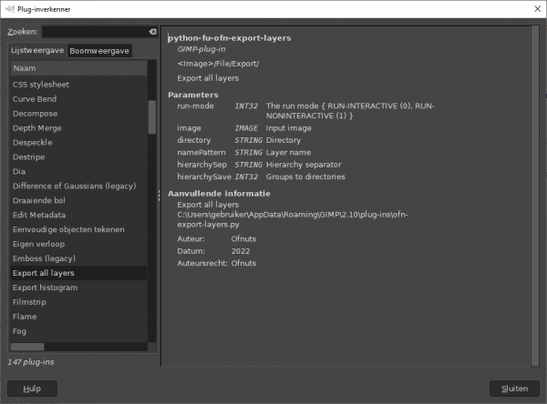Select the Filmstrip plug-in

click(x=78, y=302)
